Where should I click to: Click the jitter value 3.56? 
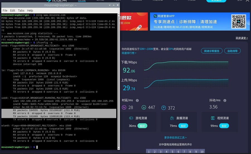click(x=213, y=107)
